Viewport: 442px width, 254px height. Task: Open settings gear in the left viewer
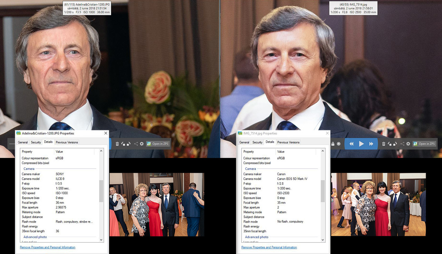[x=142, y=144]
